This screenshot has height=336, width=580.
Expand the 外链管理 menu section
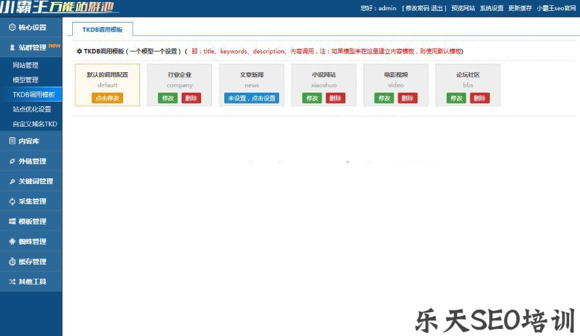(31, 161)
